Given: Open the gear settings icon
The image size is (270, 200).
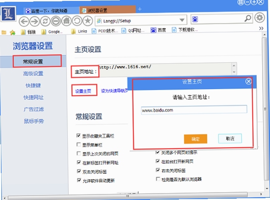Looking at the screenshot, I should pyautogui.click(x=260, y=18).
